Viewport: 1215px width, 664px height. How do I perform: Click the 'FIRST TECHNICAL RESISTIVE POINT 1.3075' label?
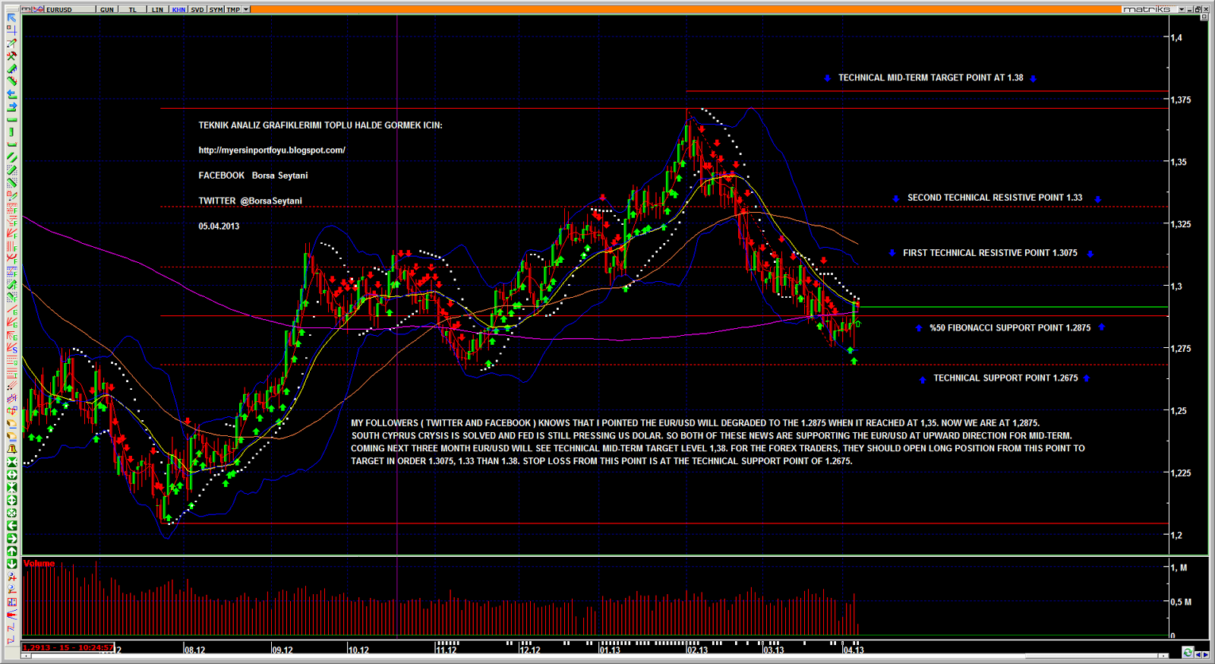(990, 253)
